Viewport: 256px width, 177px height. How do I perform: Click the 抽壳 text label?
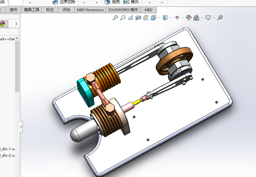click(x=116, y=2)
